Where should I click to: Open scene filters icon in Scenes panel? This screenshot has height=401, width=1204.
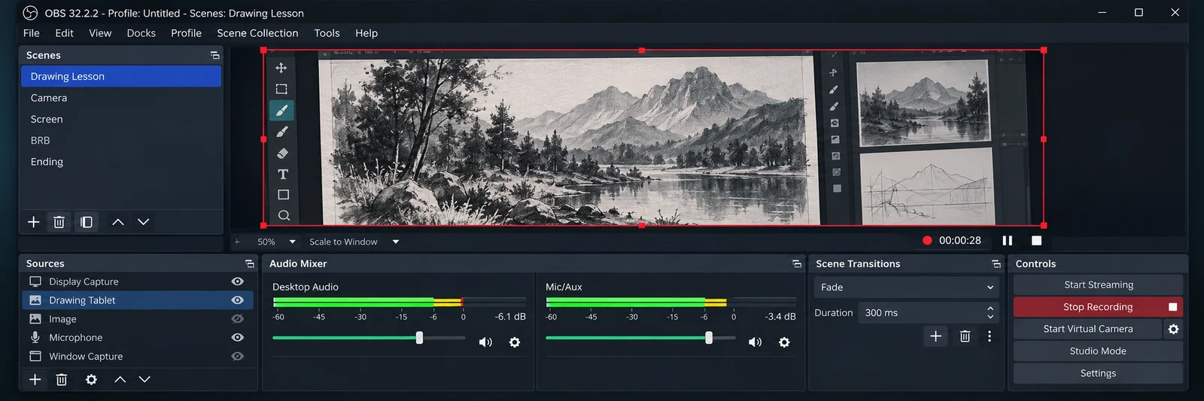(87, 222)
